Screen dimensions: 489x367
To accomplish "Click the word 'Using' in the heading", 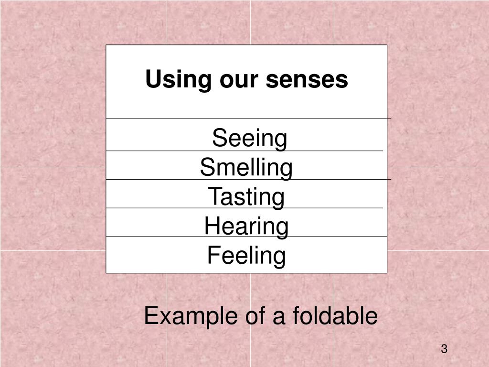I will (179, 80).
